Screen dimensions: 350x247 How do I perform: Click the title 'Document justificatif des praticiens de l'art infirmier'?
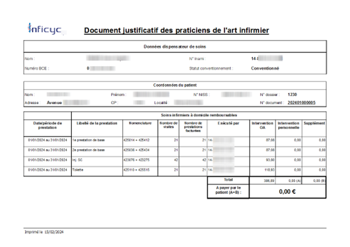tap(177, 30)
